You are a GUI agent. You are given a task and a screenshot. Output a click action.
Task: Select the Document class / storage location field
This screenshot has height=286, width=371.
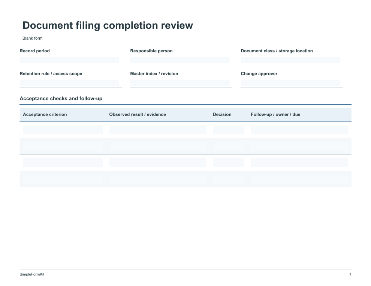coord(290,60)
